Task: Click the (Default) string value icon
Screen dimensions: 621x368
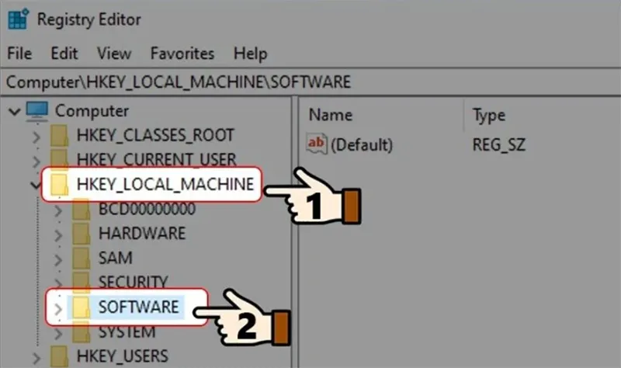Action: 317,144
